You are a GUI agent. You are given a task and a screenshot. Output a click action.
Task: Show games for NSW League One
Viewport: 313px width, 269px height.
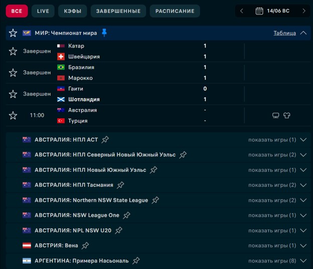point(272,215)
